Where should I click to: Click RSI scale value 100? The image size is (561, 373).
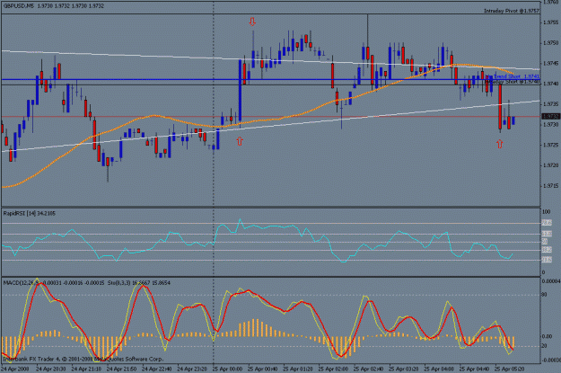pyautogui.click(x=546, y=212)
